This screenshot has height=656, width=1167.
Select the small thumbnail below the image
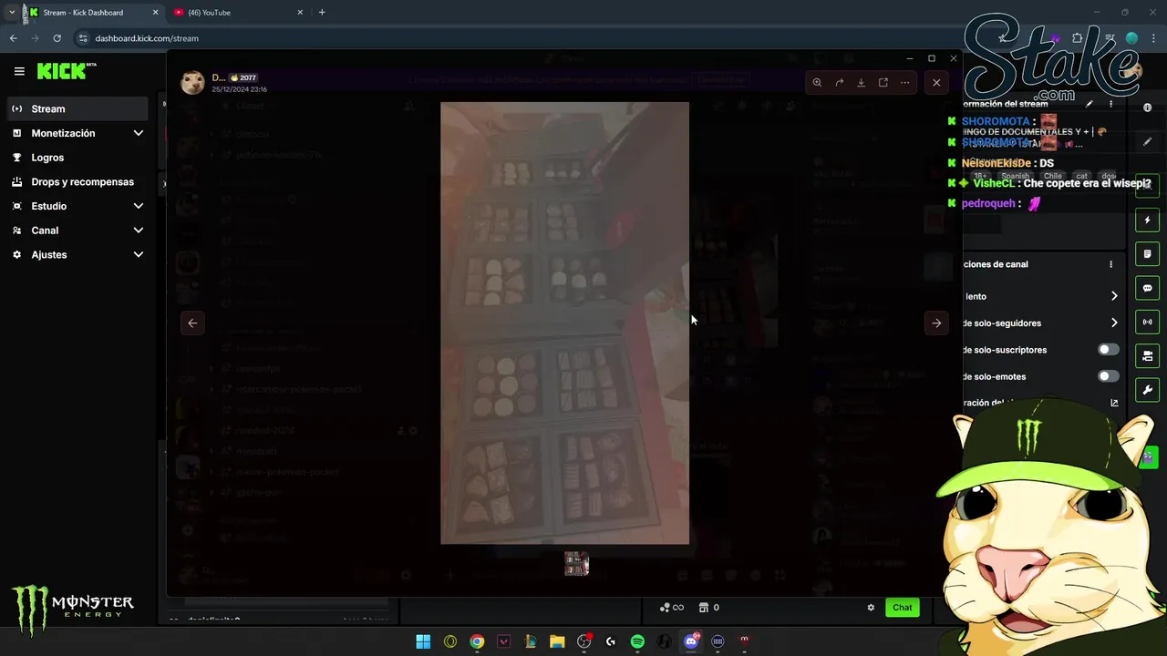click(x=576, y=564)
